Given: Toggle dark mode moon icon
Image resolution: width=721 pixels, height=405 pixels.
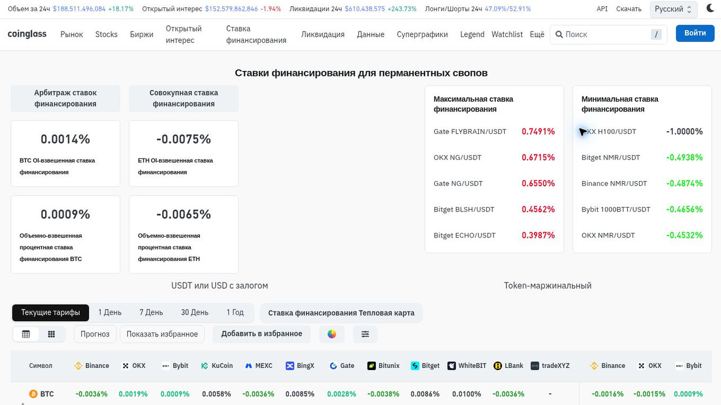Looking at the screenshot, I should tap(710, 8).
